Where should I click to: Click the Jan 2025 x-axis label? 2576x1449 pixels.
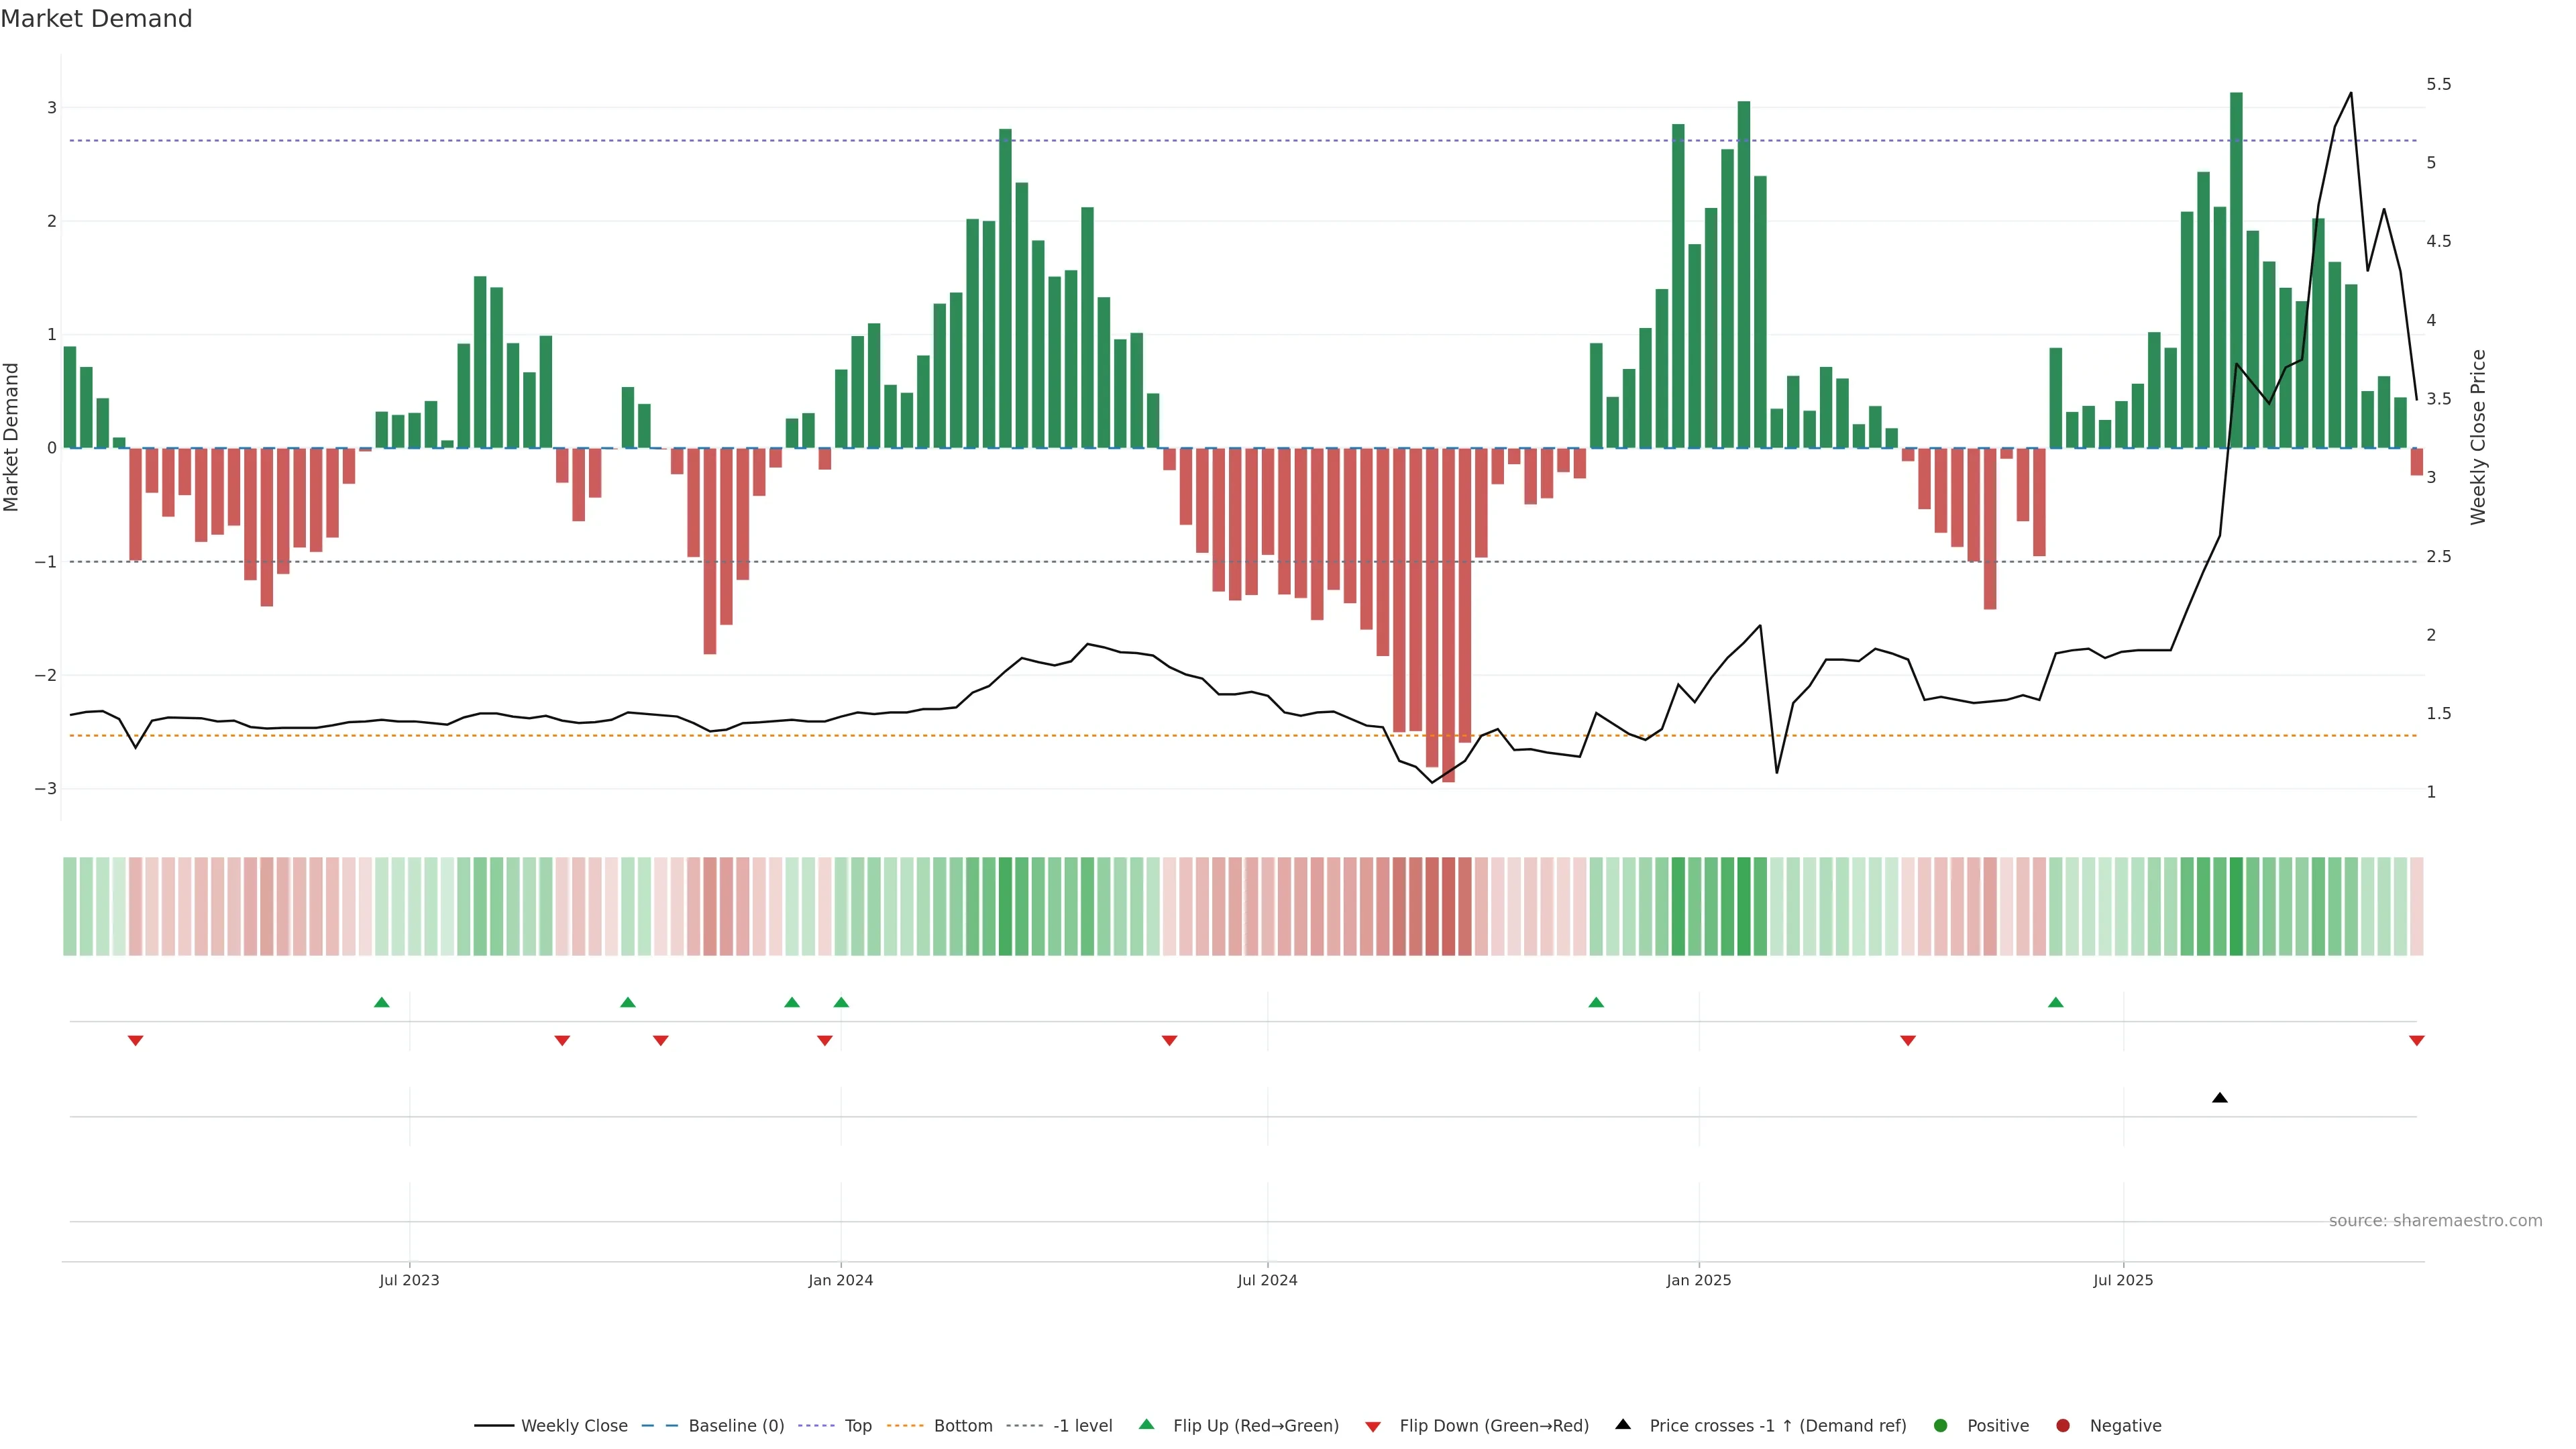[1698, 1280]
